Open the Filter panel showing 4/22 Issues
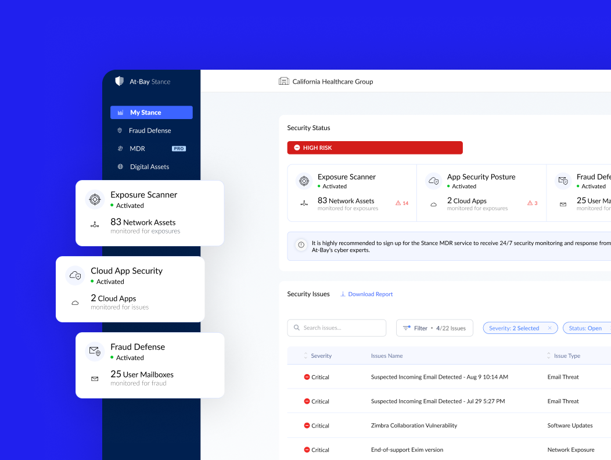 [x=434, y=328]
